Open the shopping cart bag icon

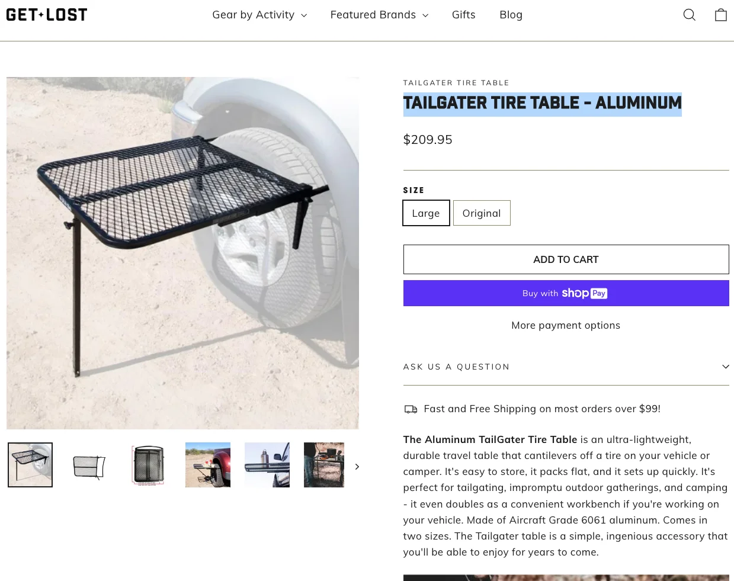[x=720, y=15]
